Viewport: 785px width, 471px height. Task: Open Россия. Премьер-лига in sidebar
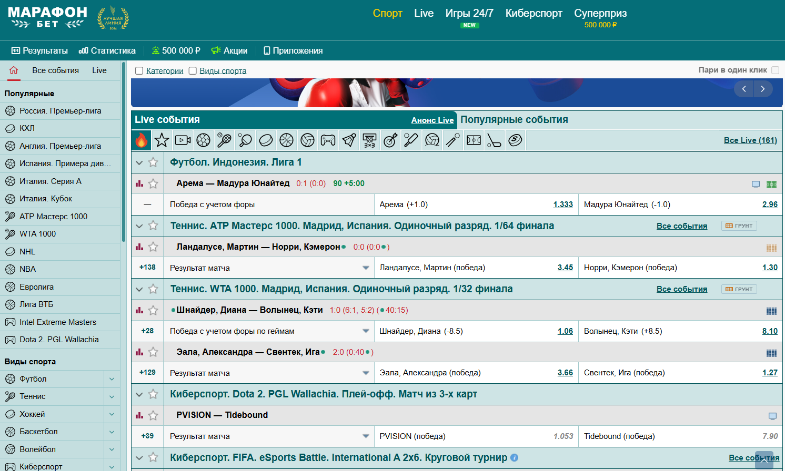pyautogui.click(x=60, y=111)
